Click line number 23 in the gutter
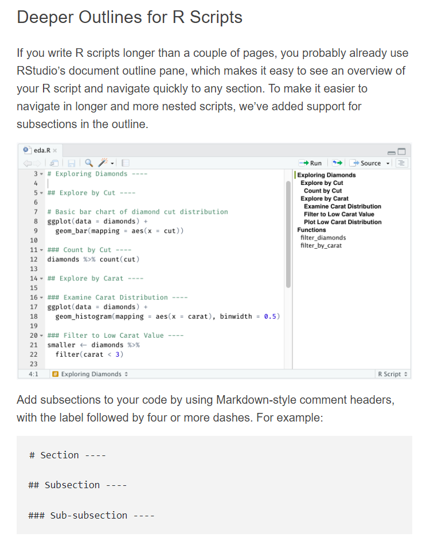Screen dimensions: 434x541 (34, 364)
